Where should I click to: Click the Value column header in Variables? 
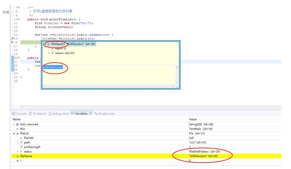[x=193, y=120]
